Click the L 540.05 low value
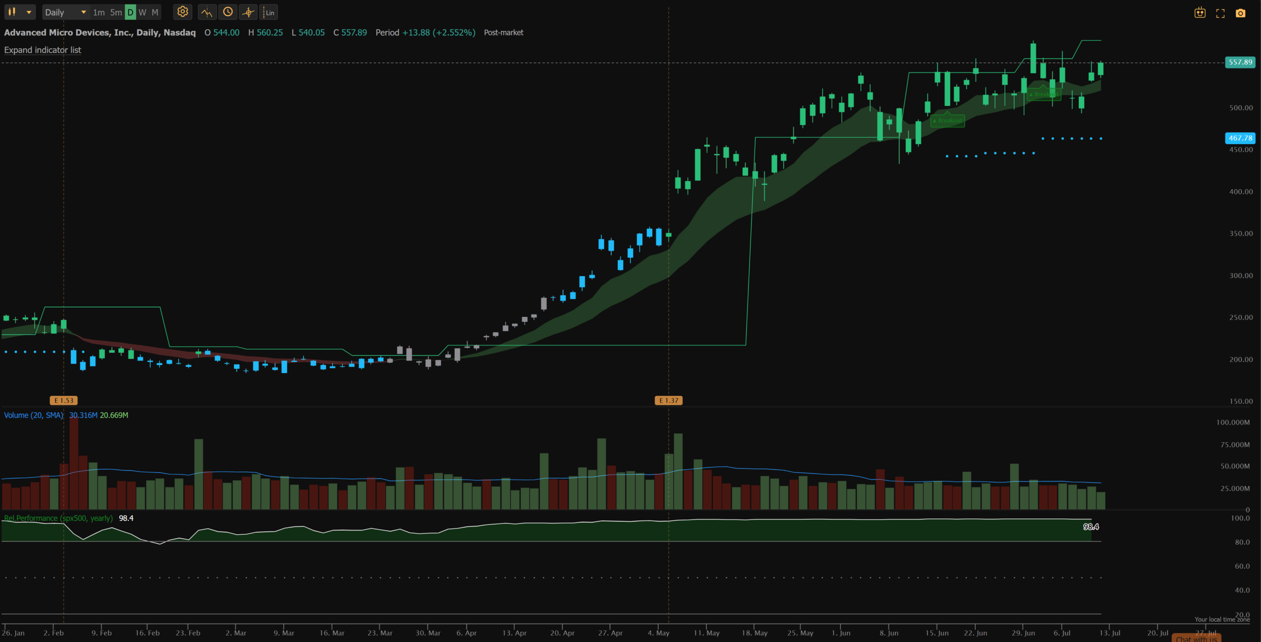The width and height of the screenshot is (1261, 642). (308, 32)
